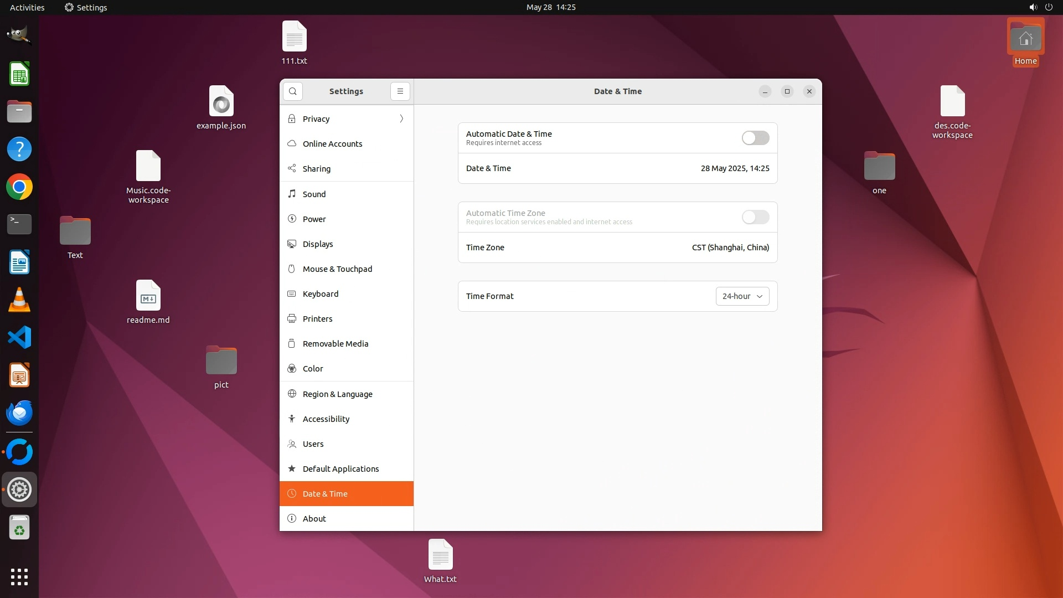
Task: Expand the Privacy submenu chevron
Action: point(401,119)
